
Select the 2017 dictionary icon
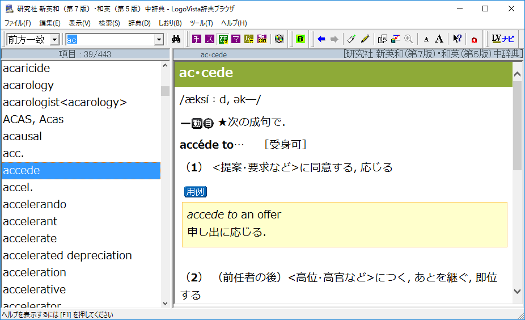tap(262, 39)
